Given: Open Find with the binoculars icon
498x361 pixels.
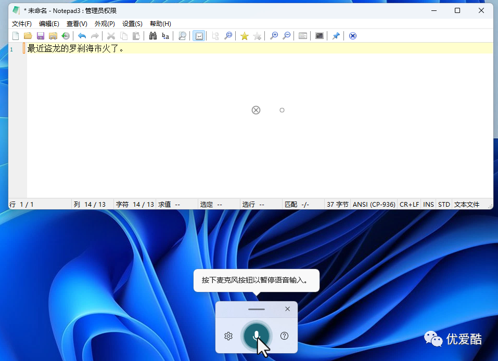Looking at the screenshot, I should coord(153,36).
